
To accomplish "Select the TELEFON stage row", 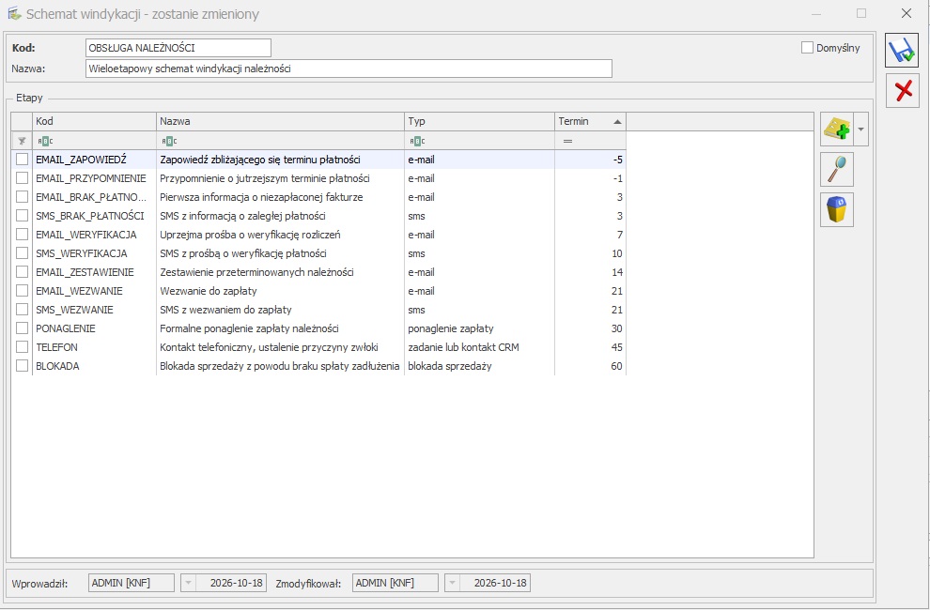I will click(x=318, y=347).
